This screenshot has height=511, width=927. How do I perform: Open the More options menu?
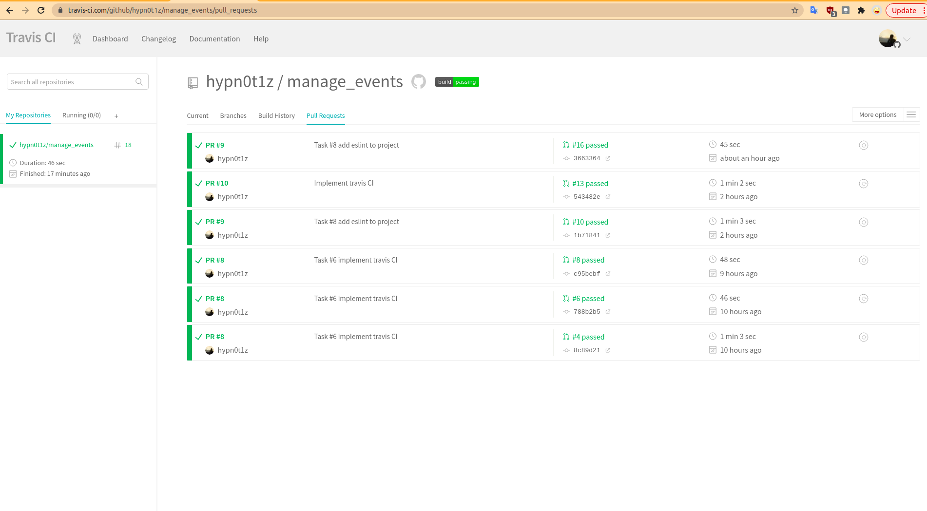(x=877, y=114)
